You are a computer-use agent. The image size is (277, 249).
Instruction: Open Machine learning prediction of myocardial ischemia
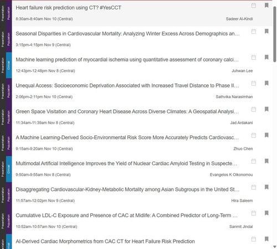pyautogui.click(x=127, y=60)
